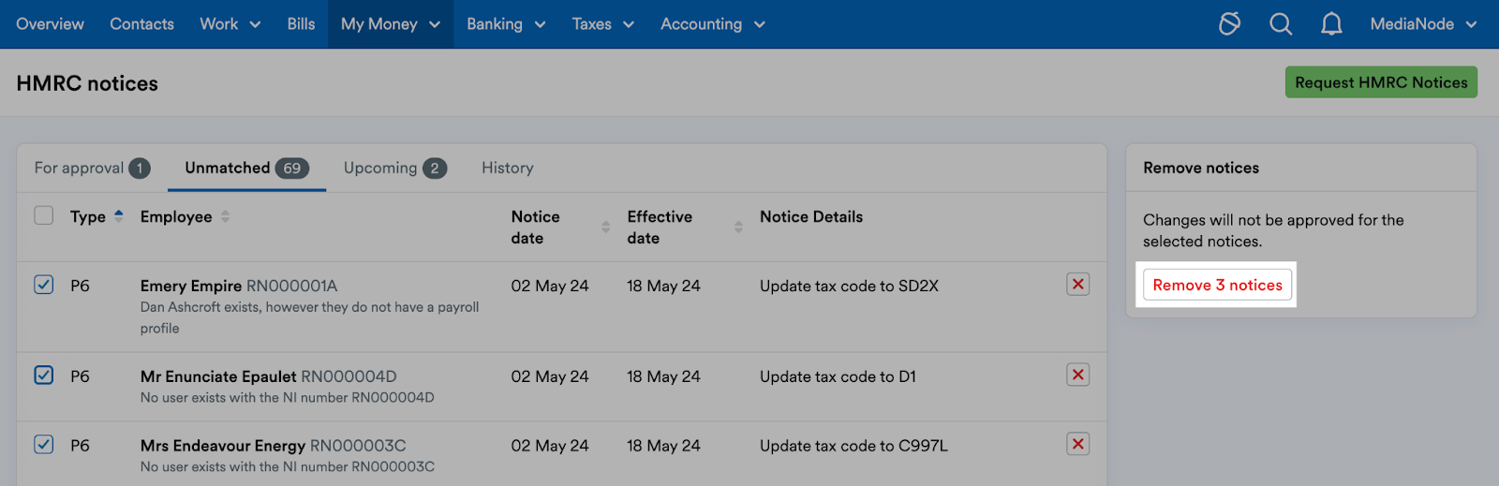Switch to the For approval tab

click(x=92, y=168)
